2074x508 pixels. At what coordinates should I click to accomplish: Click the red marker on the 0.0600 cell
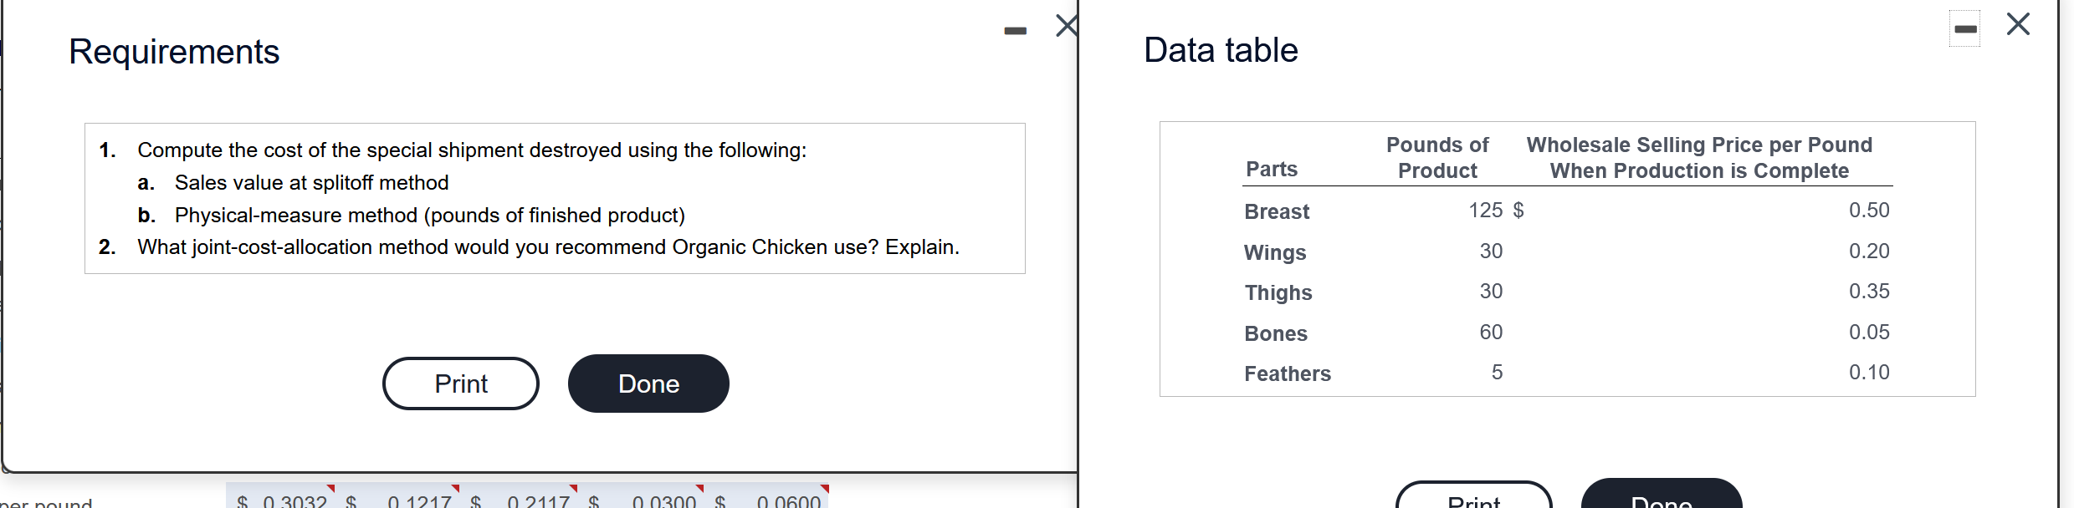click(824, 489)
